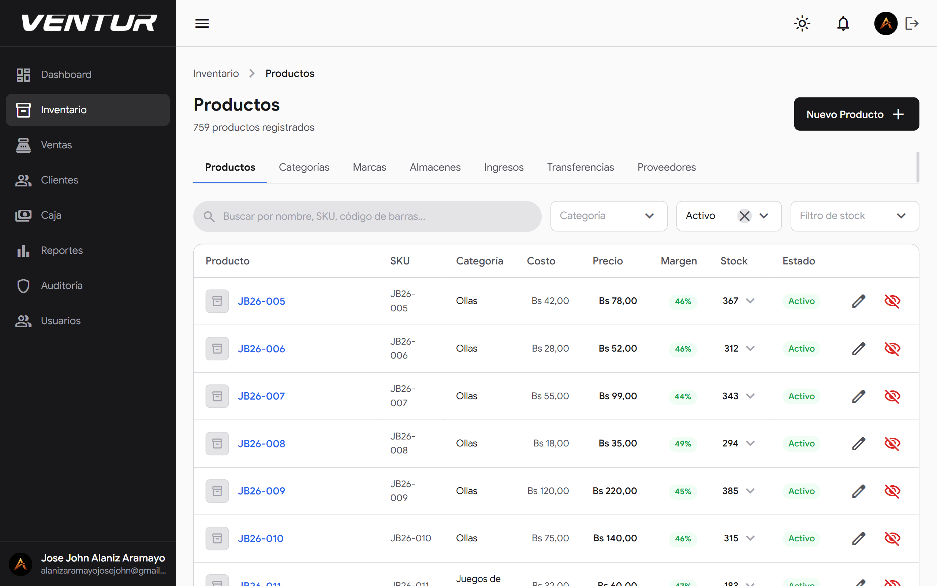This screenshot has height=586, width=937.
Task: Toggle visibility of product JB26-010
Action: (x=892, y=538)
